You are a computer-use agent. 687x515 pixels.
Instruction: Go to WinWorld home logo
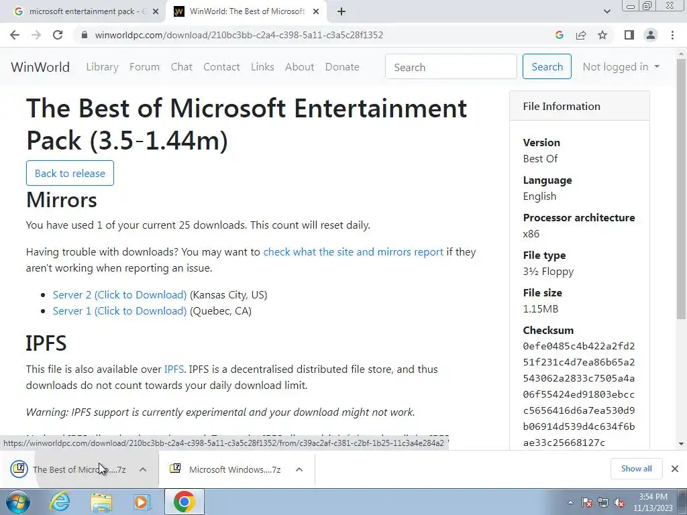[x=40, y=67]
